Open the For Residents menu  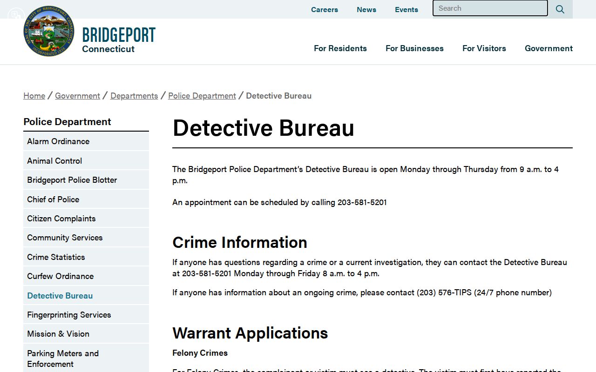(x=340, y=48)
